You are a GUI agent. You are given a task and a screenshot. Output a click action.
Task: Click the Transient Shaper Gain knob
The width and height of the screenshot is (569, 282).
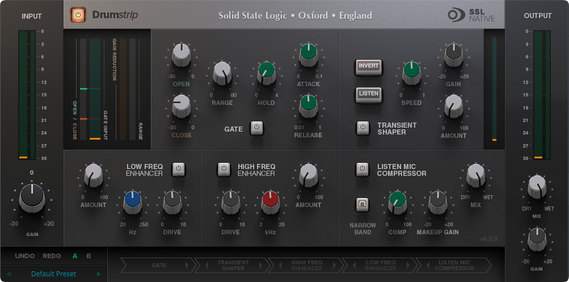pyautogui.click(x=454, y=55)
